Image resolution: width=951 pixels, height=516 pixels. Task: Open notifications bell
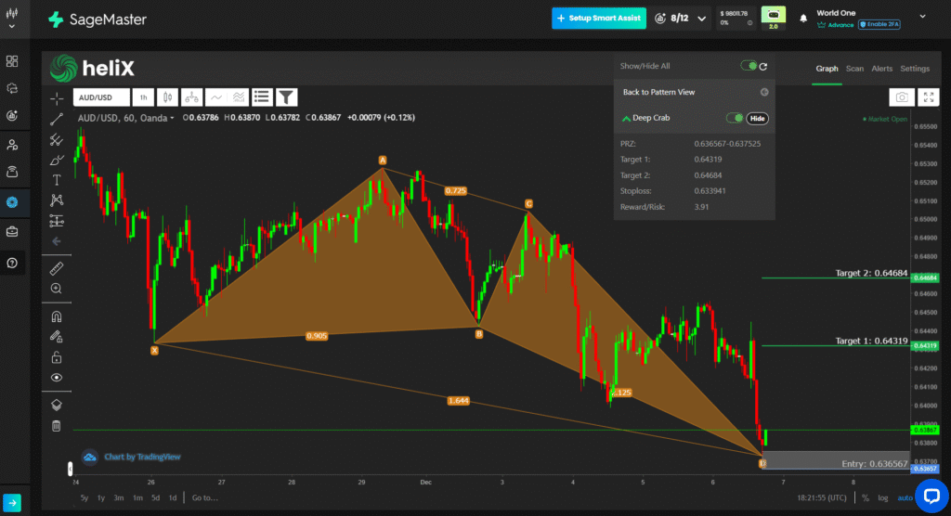(x=803, y=18)
